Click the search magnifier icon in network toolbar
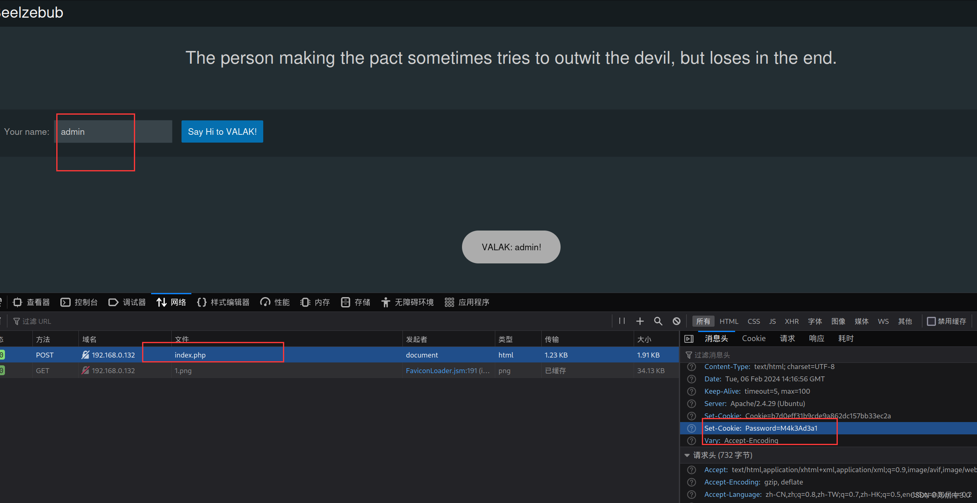 tap(658, 321)
